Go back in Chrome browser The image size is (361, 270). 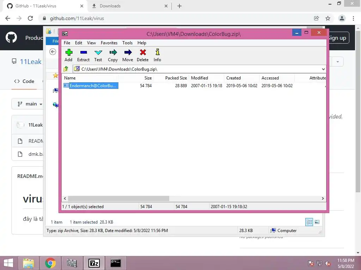click(x=8, y=18)
